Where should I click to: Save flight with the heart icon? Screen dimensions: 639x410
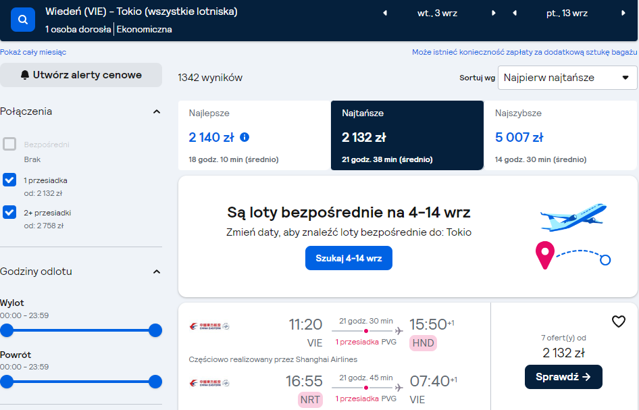tap(618, 322)
